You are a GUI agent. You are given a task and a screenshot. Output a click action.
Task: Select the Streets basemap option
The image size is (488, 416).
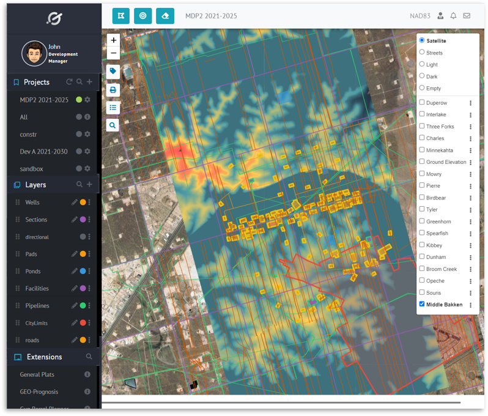(422, 52)
